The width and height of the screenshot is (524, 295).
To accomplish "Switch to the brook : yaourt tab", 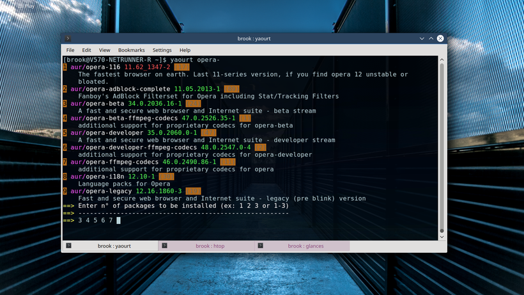I will (x=111, y=246).
